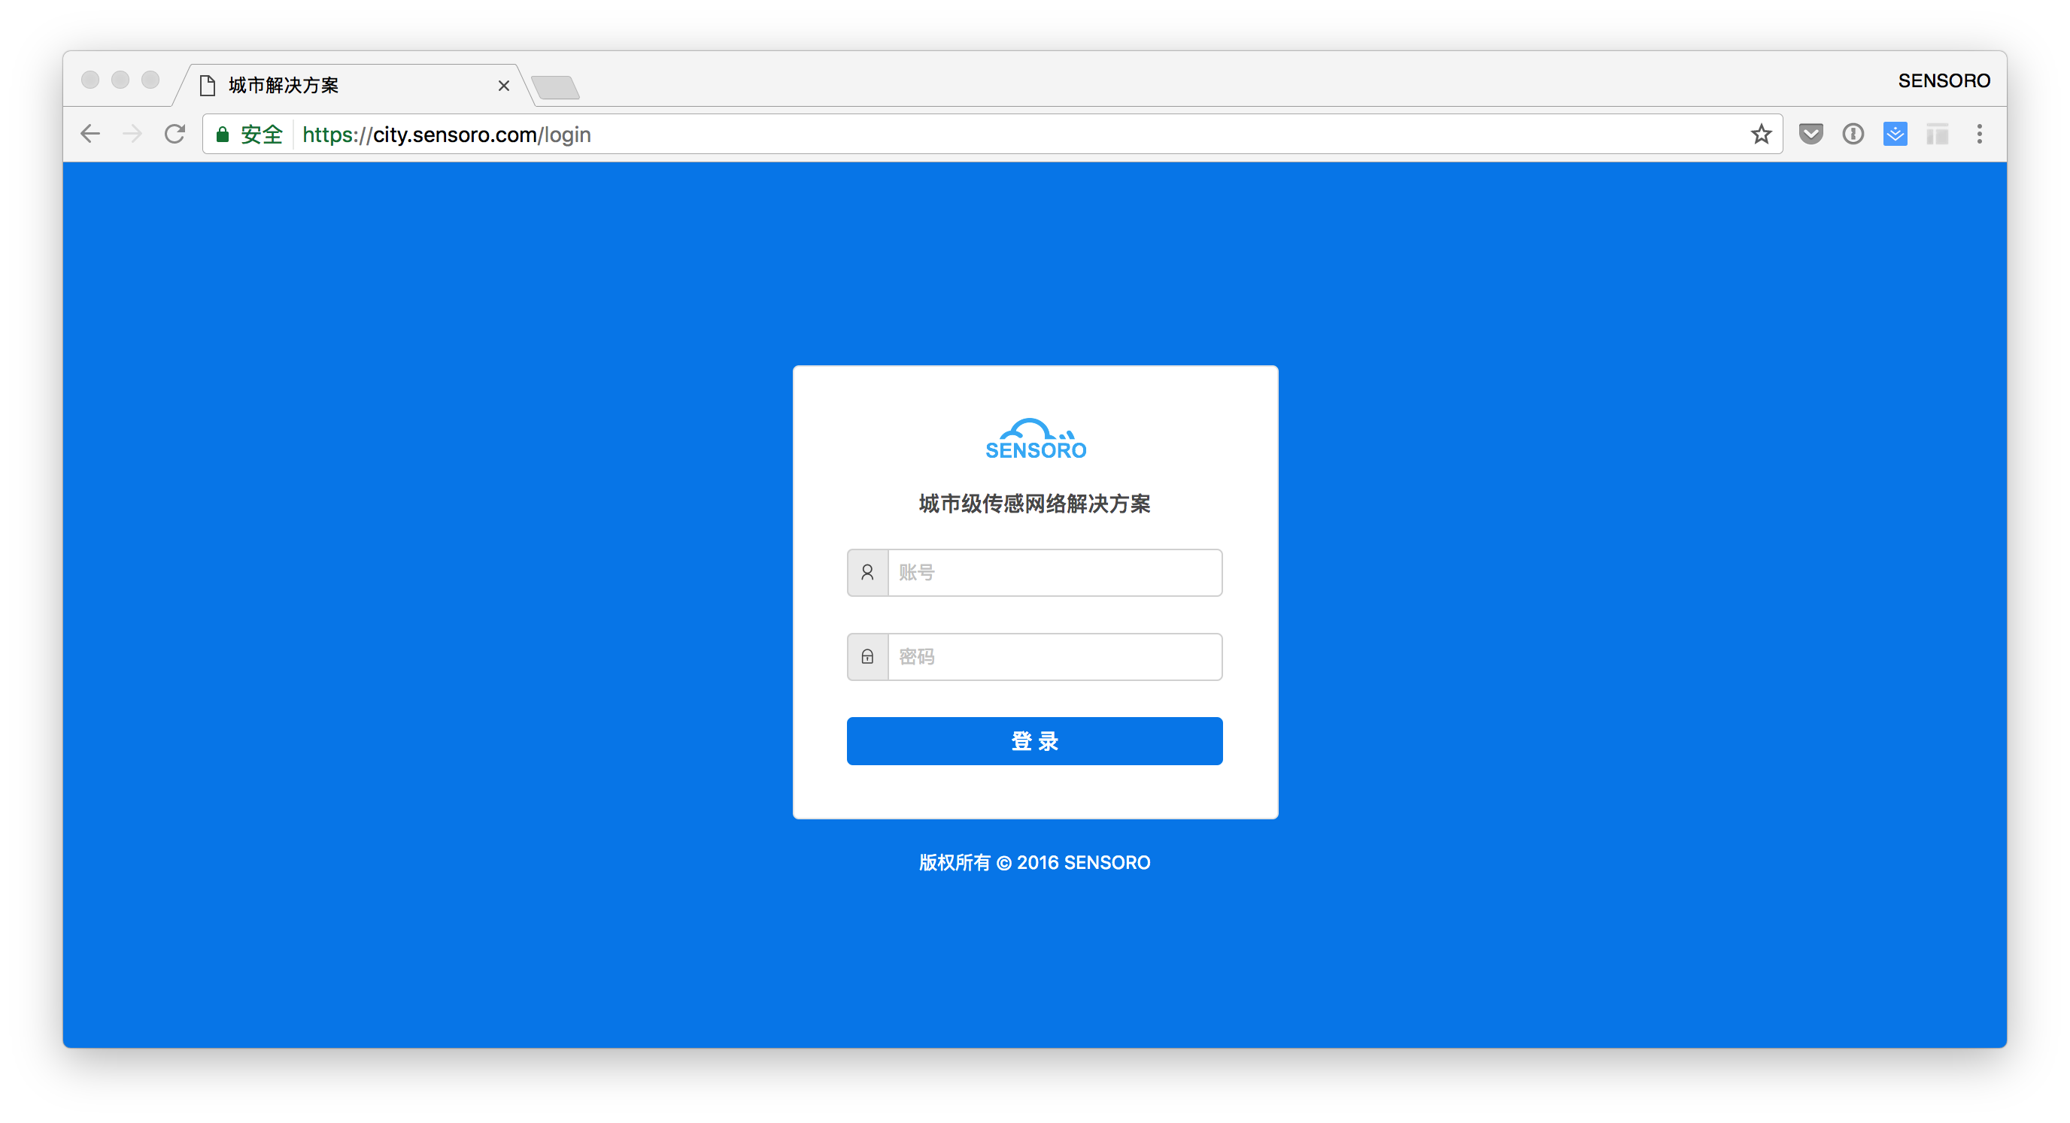This screenshot has width=2070, height=1123.
Task: Click the blue chevron extension icon
Action: click(1895, 133)
